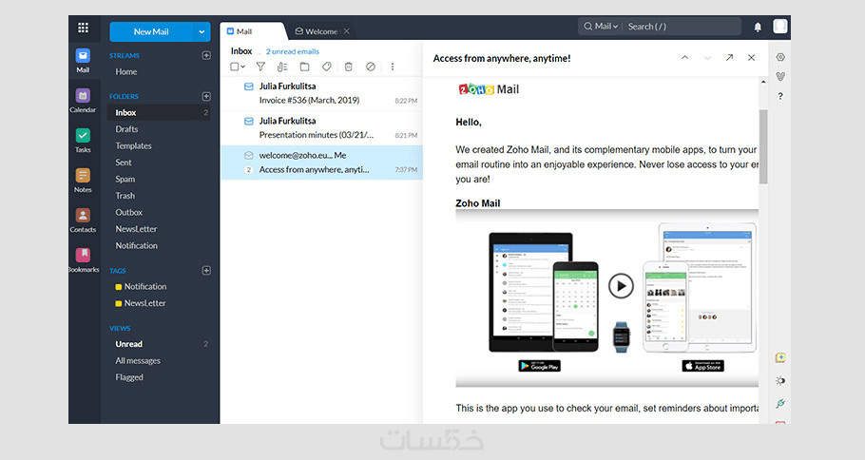Click the filter funnel icon

(260, 67)
